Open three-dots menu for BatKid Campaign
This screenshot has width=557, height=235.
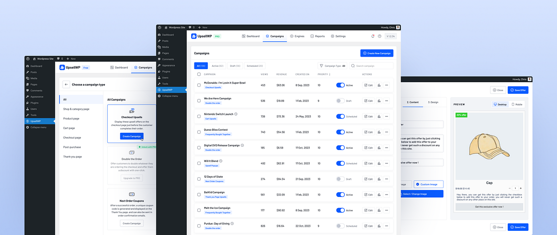coord(387,195)
